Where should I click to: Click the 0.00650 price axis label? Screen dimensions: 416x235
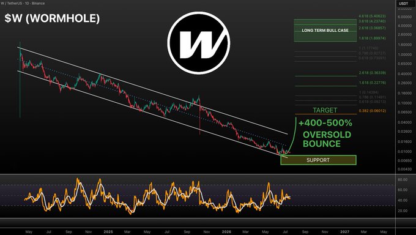[404, 161]
